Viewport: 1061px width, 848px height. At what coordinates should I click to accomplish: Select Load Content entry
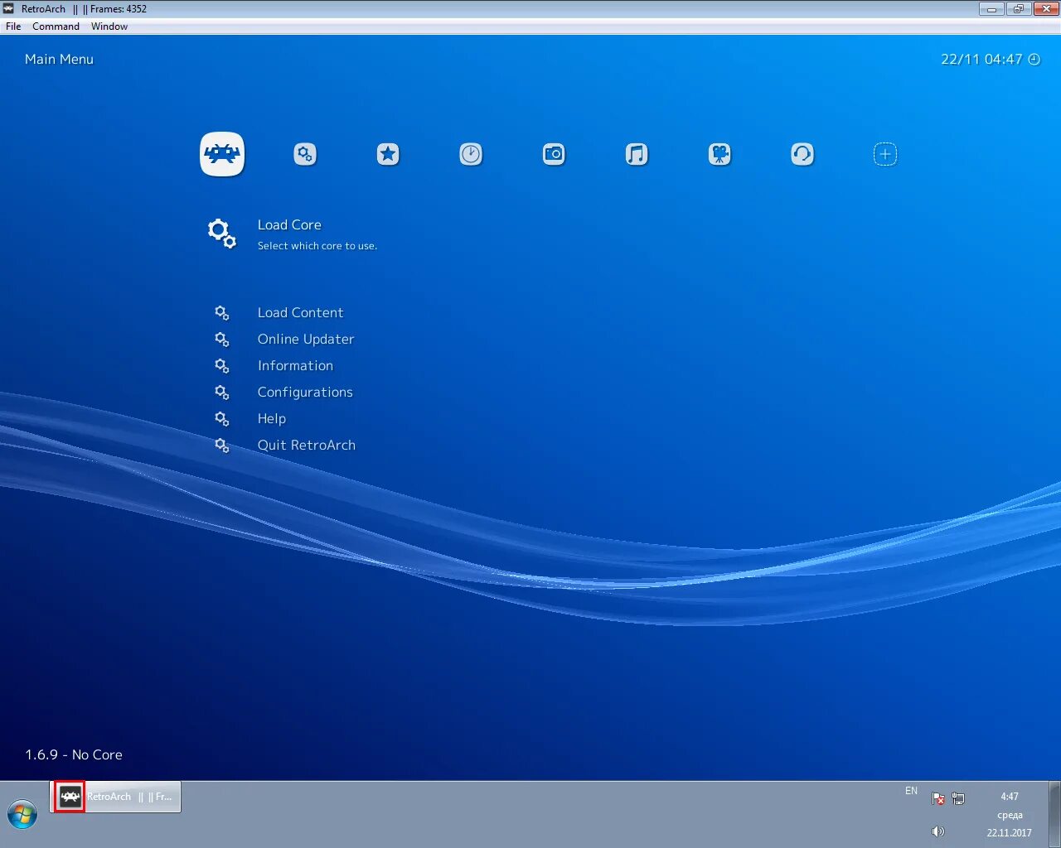pos(300,313)
